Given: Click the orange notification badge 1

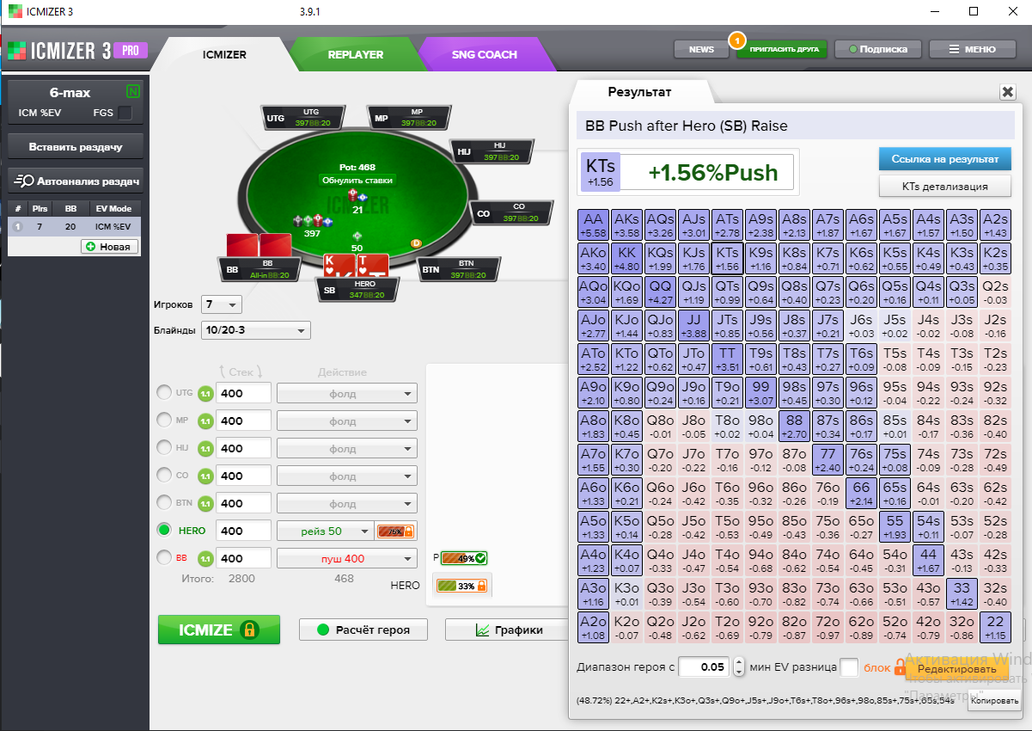Looking at the screenshot, I should [736, 39].
